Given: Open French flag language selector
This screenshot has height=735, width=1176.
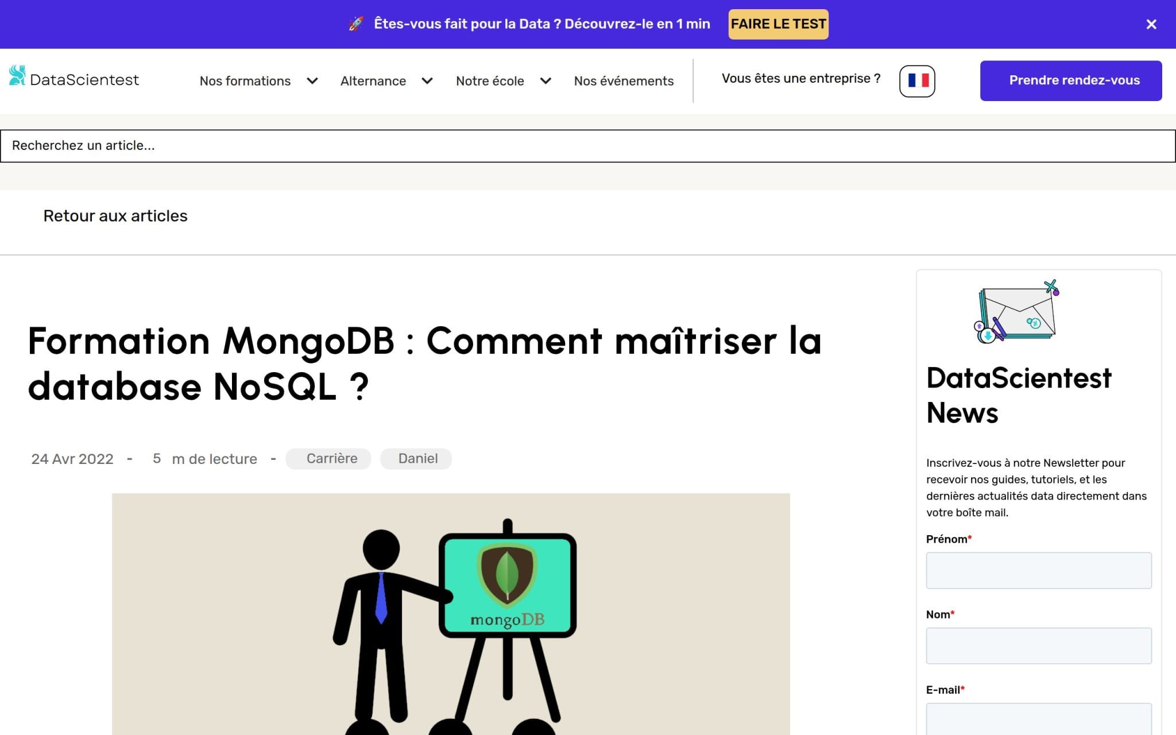Looking at the screenshot, I should tap(917, 81).
